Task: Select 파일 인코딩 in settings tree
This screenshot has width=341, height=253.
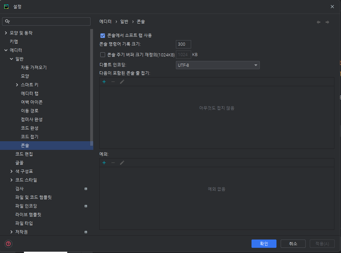Action: pyautogui.click(x=26, y=206)
